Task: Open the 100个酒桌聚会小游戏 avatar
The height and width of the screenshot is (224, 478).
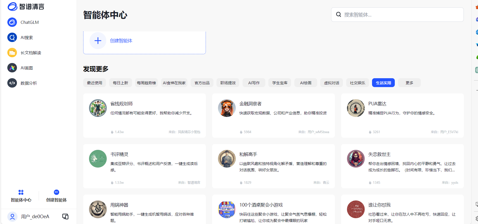Action: pyautogui.click(x=227, y=209)
